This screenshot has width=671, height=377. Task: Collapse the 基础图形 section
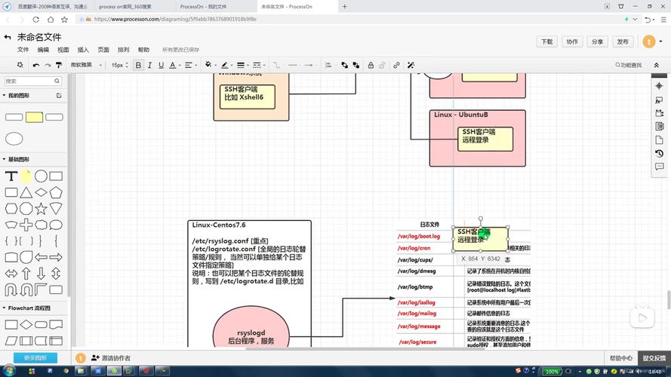coord(17,159)
